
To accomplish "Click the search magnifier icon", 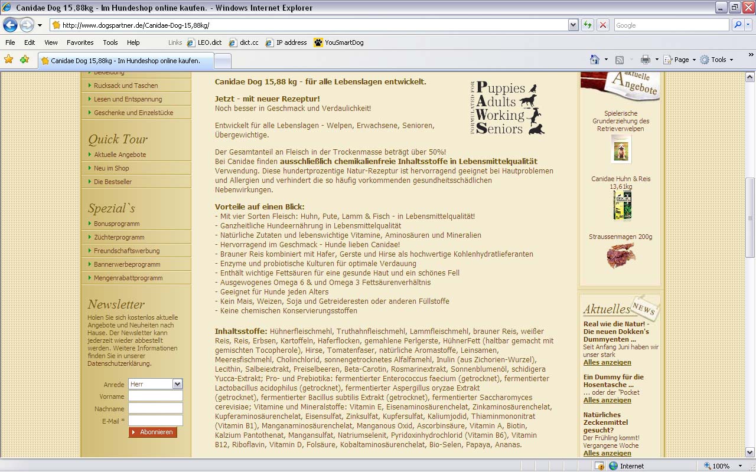I will click(x=737, y=25).
